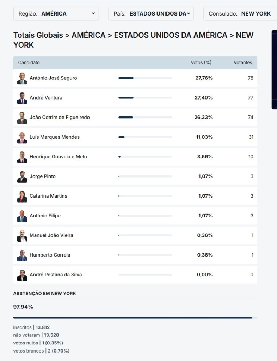Click the abstention 97.94% progress bar

[135, 318]
